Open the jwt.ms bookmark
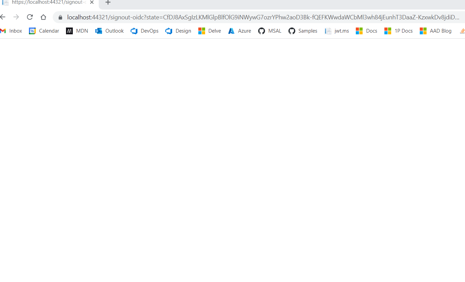 coord(337,31)
